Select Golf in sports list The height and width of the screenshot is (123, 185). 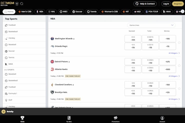24,100
